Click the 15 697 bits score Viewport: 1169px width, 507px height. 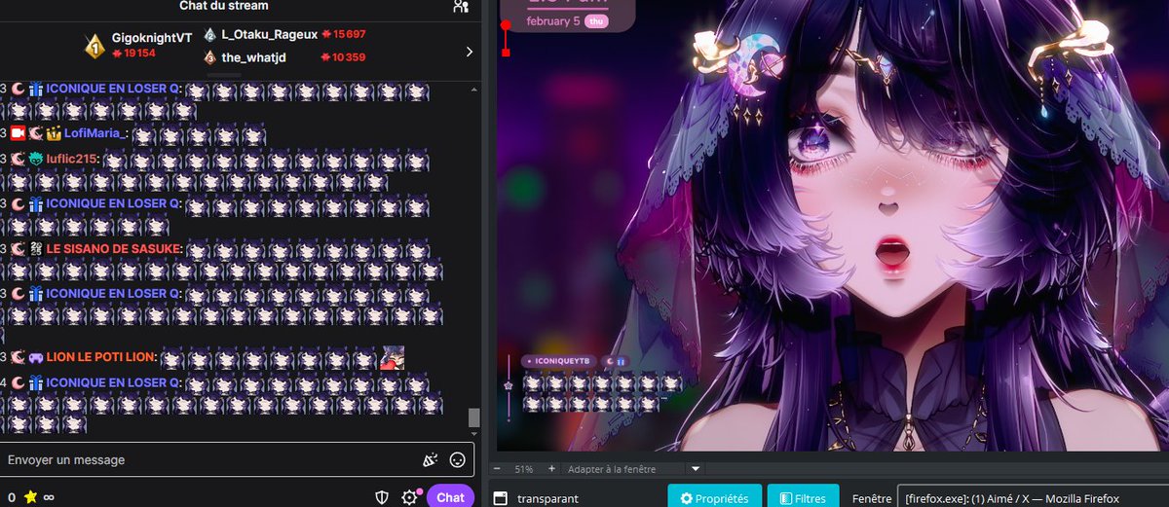pyautogui.click(x=344, y=34)
